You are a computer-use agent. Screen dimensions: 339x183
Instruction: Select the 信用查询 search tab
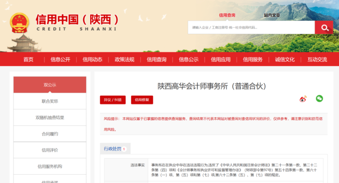(x=227, y=15)
